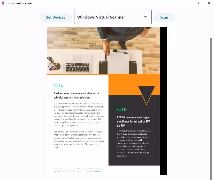This screenshot has height=181, width=214.
Task: Click the Document Scanner title text
Action: [20, 3]
